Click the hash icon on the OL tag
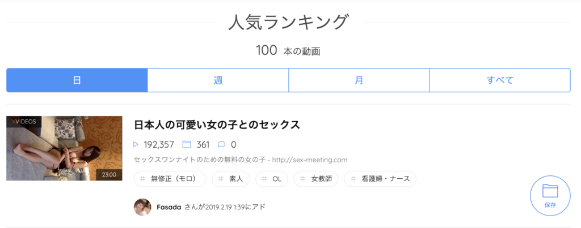581x228 pixels. point(266,179)
